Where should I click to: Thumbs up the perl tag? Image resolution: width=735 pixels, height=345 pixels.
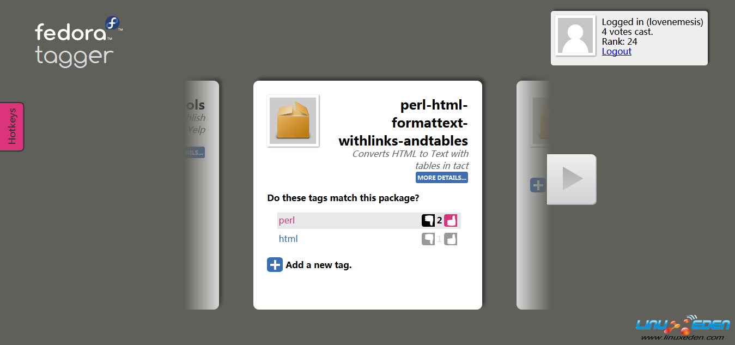click(451, 221)
